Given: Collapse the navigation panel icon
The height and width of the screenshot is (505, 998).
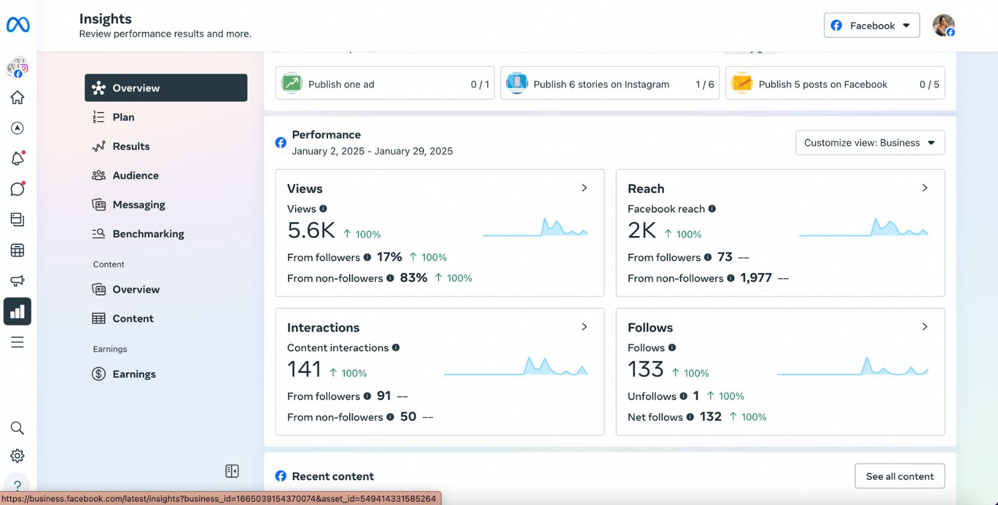Looking at the screenshot, I should pyautogui.click(x=232, y=471).
